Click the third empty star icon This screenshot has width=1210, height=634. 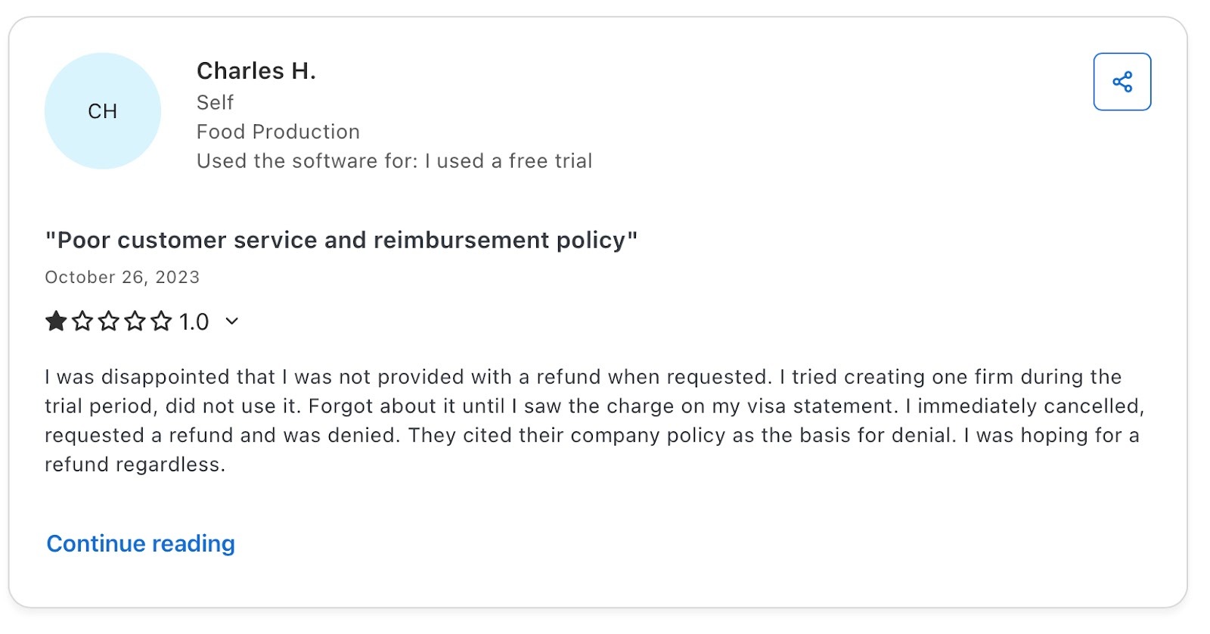tap(109, 321)
